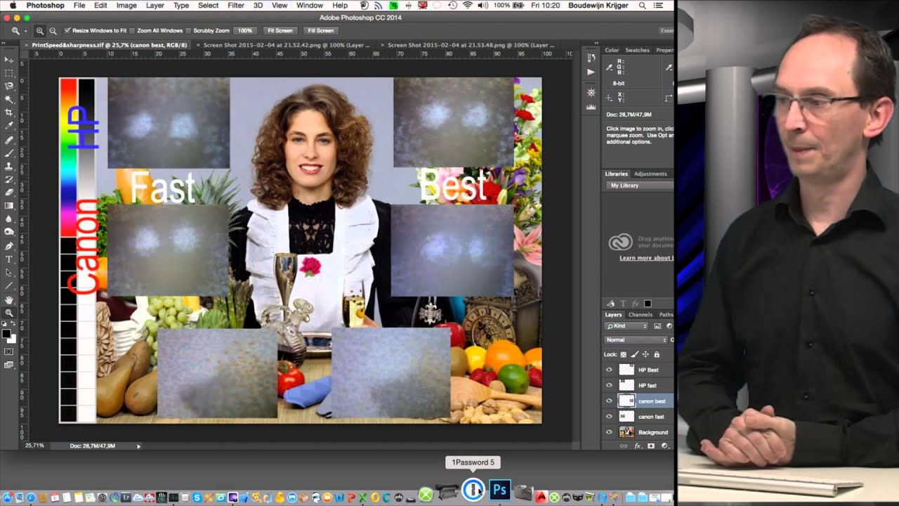Select the Hand tool
Image resolution: width=899 pixels, height=506 pixels.
point(9,300)
